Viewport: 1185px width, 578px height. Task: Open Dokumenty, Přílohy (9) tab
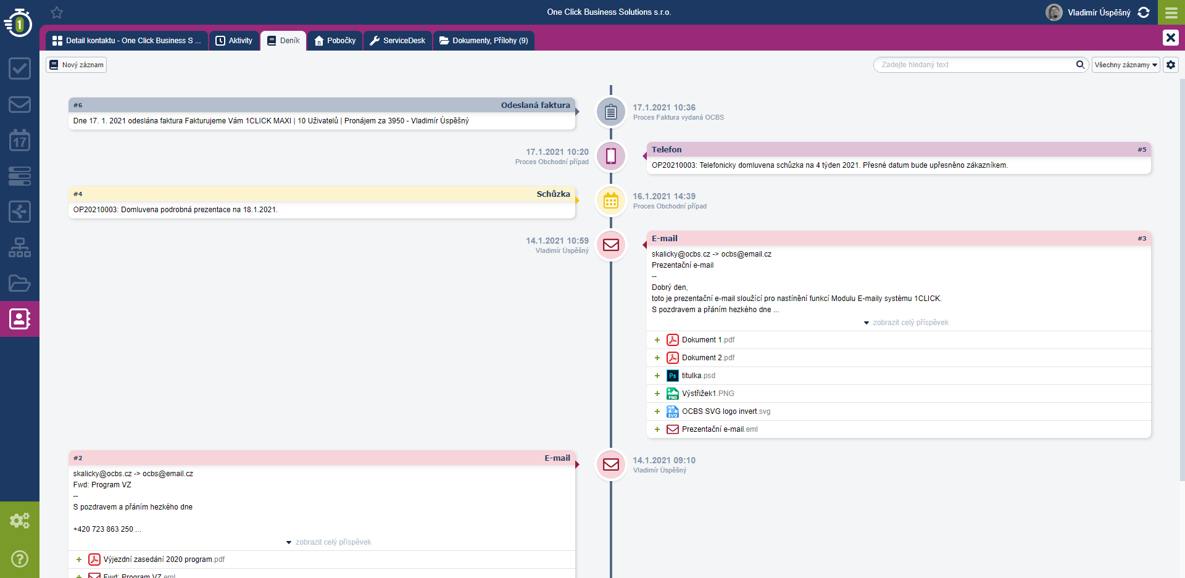(x=484, y=41)
